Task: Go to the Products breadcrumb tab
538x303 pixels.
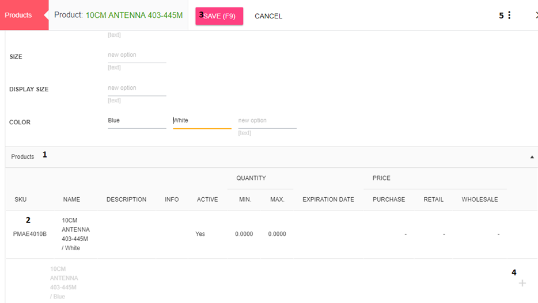Action: click(x=18, y=15)
